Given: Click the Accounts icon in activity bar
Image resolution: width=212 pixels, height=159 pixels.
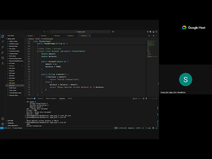Looking at the screenshot, I should tap(3, 118).
